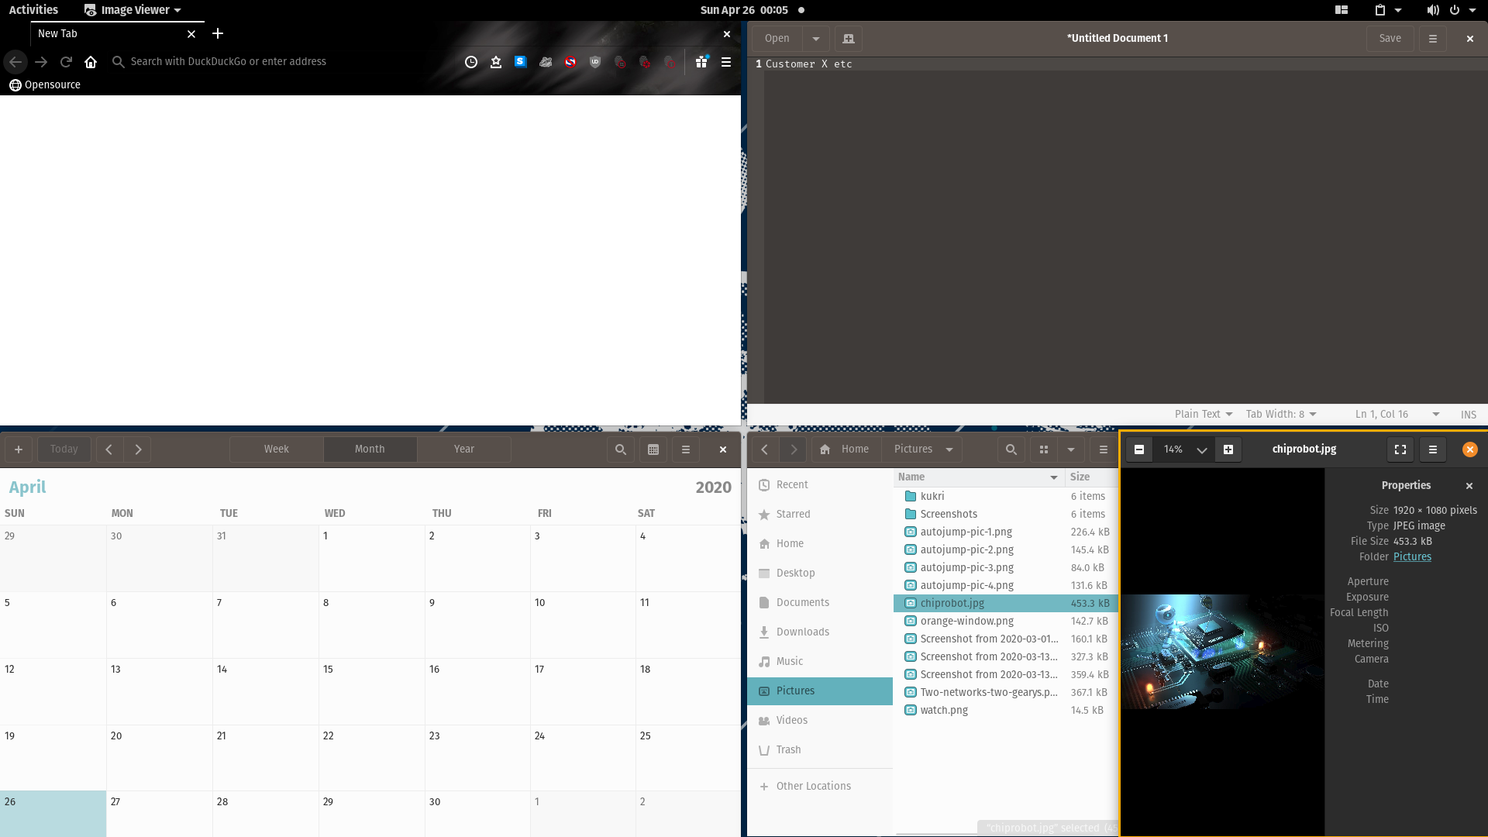Open the file manager search icon
Image resolution: width=1488 pixels, height=837 pixels.
point(1011,449)
